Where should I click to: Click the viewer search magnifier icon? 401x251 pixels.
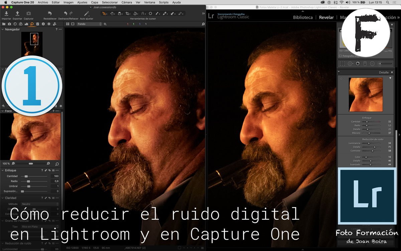(x=203, y=24)
